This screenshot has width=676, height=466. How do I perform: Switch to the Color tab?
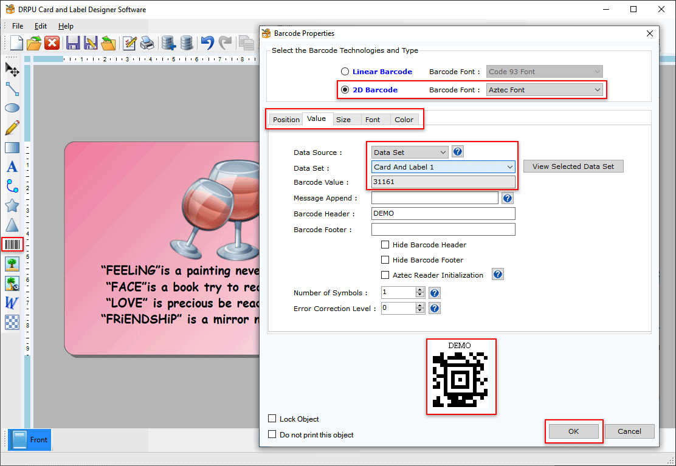click(x=404, y=120)
